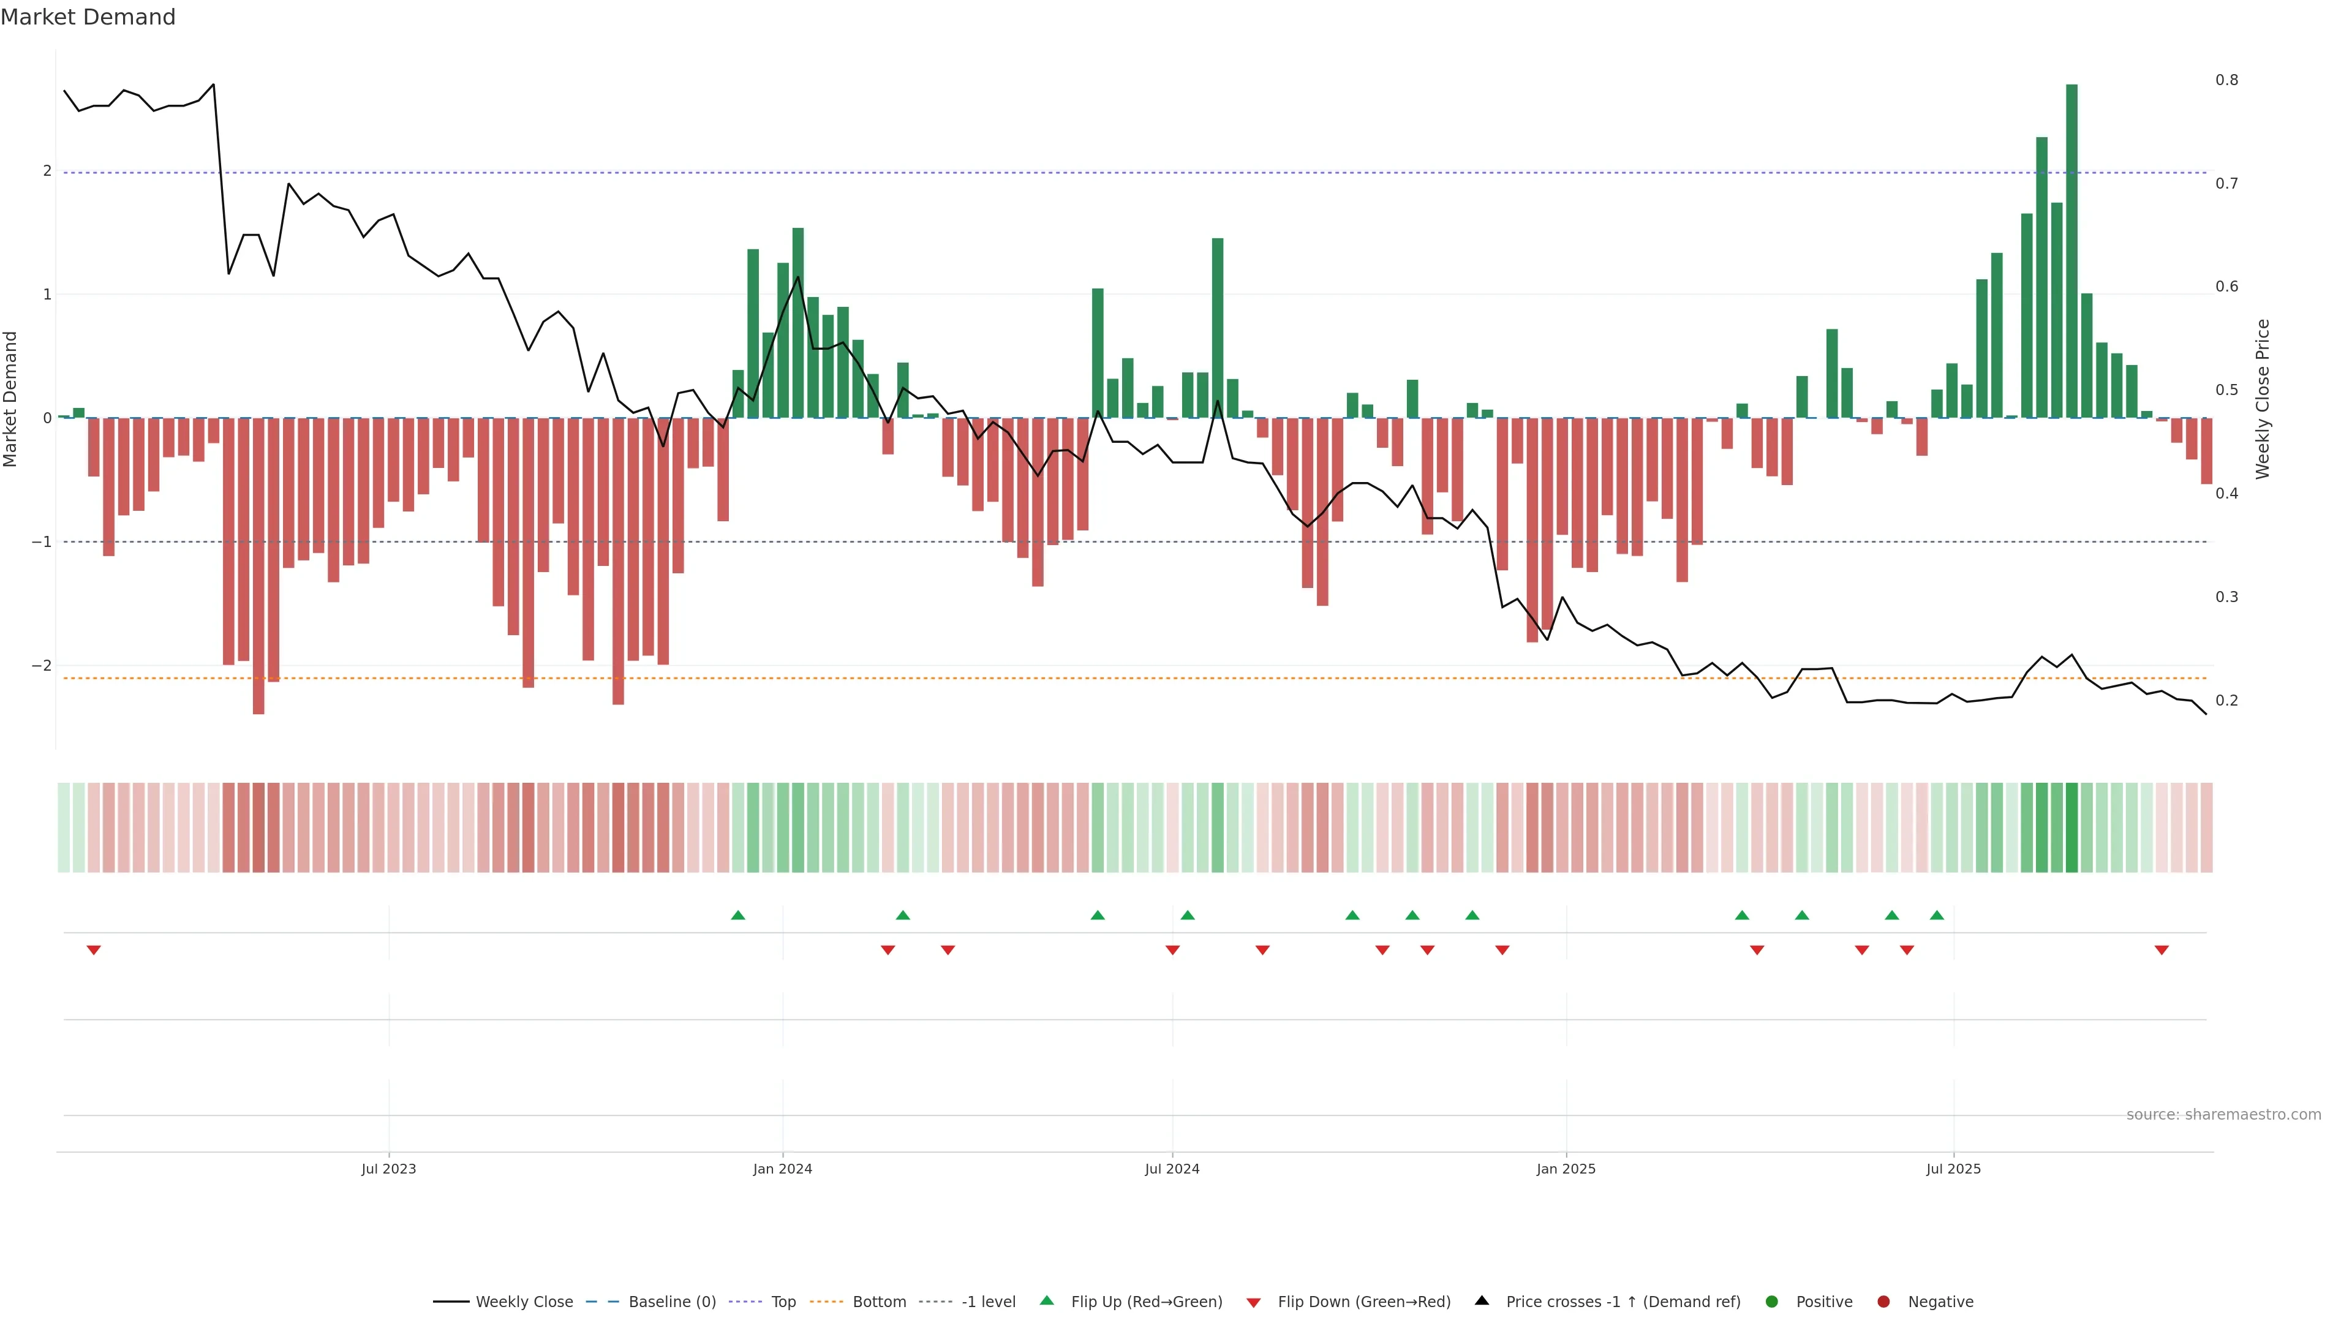The width and height of the screenshot is (2352, 1323).
Task: Toggle the -1 level legend entry
Action: [988, 1301]
